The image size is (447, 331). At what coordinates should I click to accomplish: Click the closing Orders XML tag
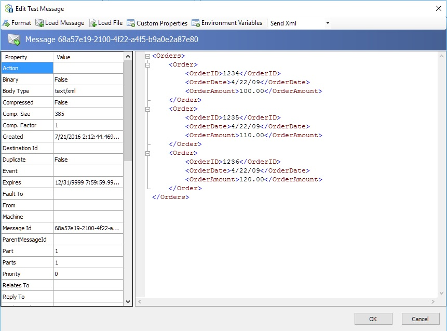coord(170,197)
